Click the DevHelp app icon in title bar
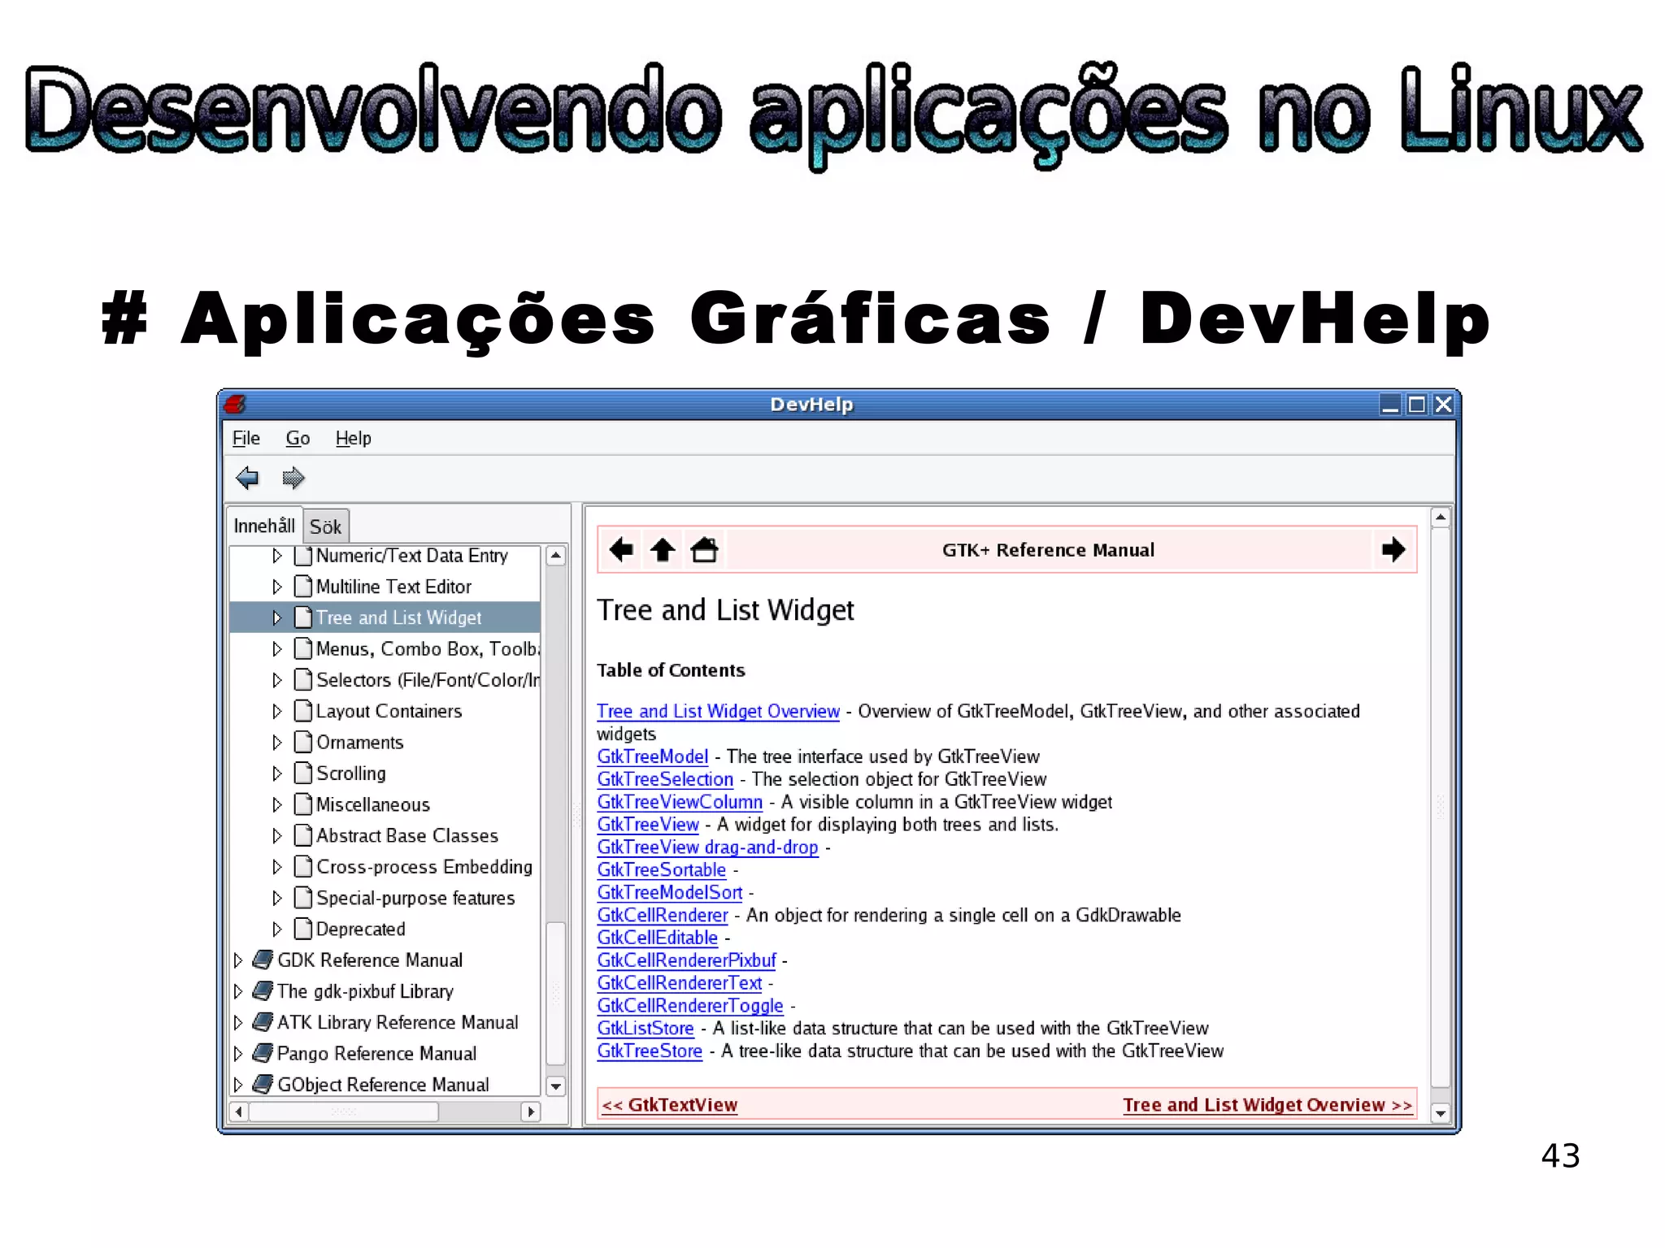This screenshot has height=1248, width=1665. (236, 404)
